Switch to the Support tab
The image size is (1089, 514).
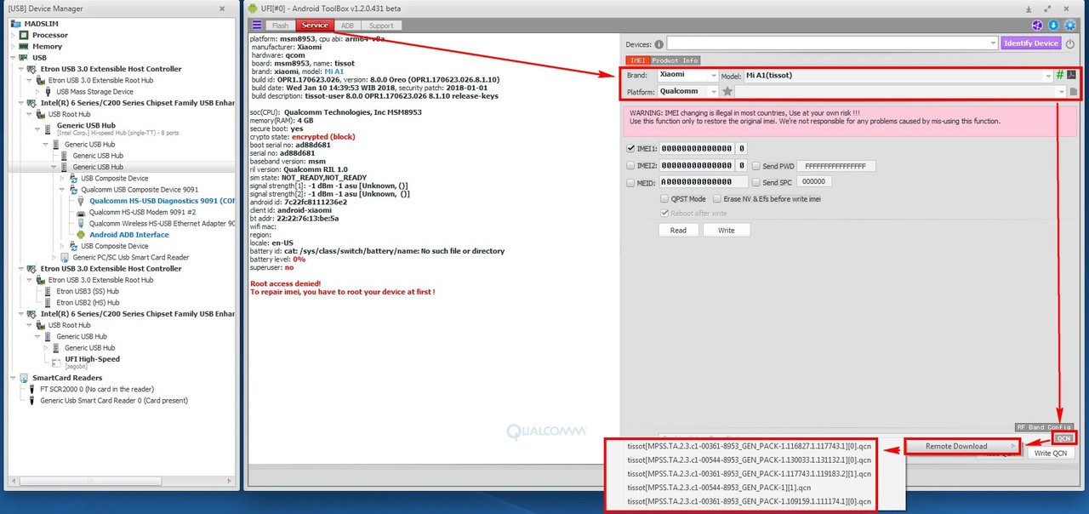point(380,26)
